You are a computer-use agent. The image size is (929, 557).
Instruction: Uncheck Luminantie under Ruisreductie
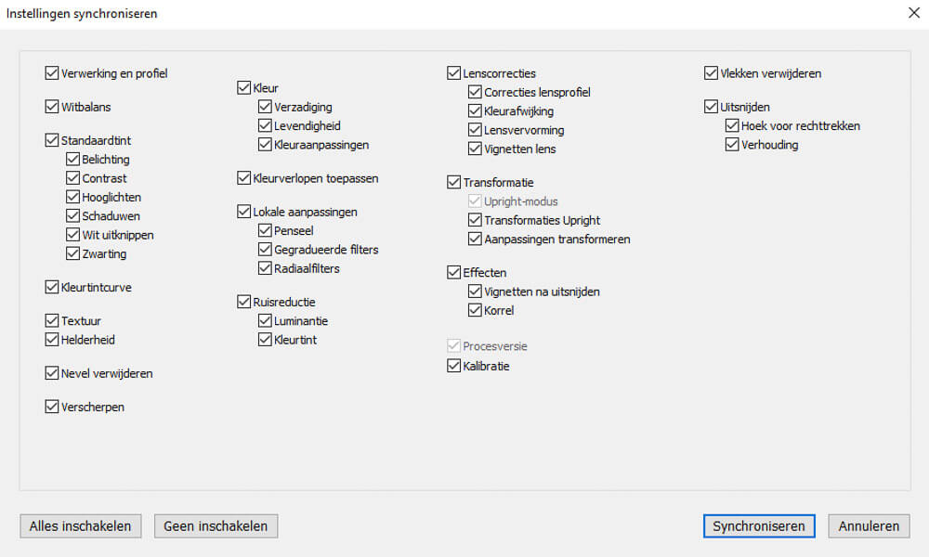(x=266, y=321)
